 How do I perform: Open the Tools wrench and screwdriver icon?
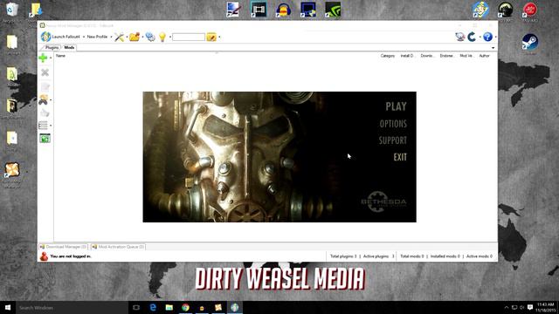click(x=119, y=37)
